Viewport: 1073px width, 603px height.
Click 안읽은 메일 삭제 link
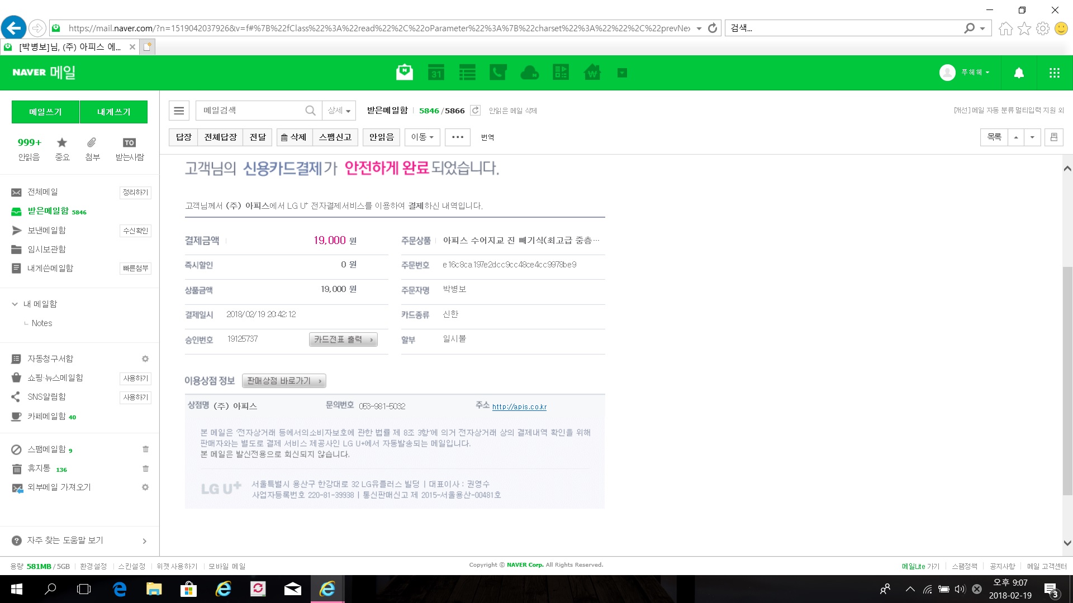pyautogui.click(x=512, y=111)
